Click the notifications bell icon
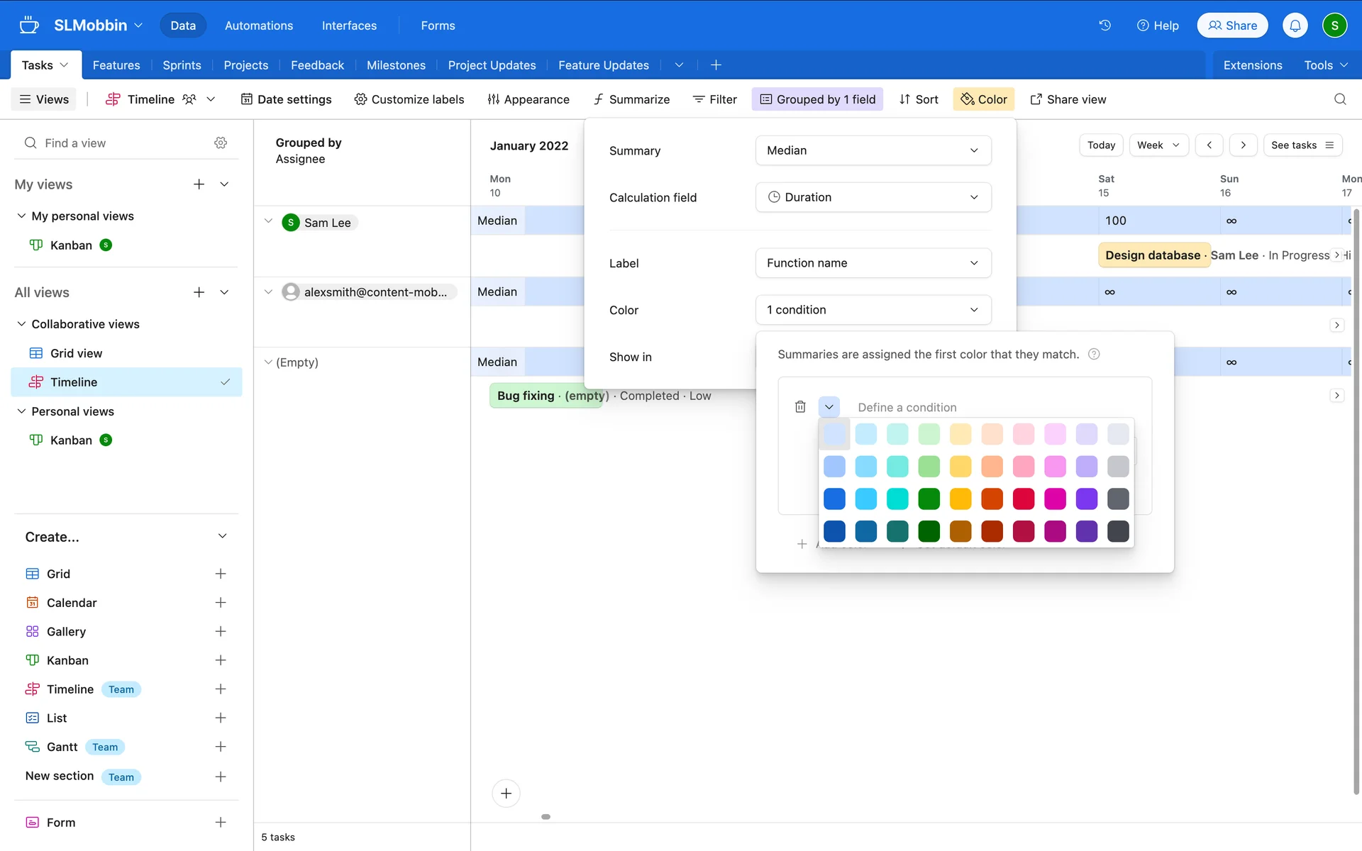Screen dimensions: 1362x851 pyautogui.click(x=1295, y=26)
